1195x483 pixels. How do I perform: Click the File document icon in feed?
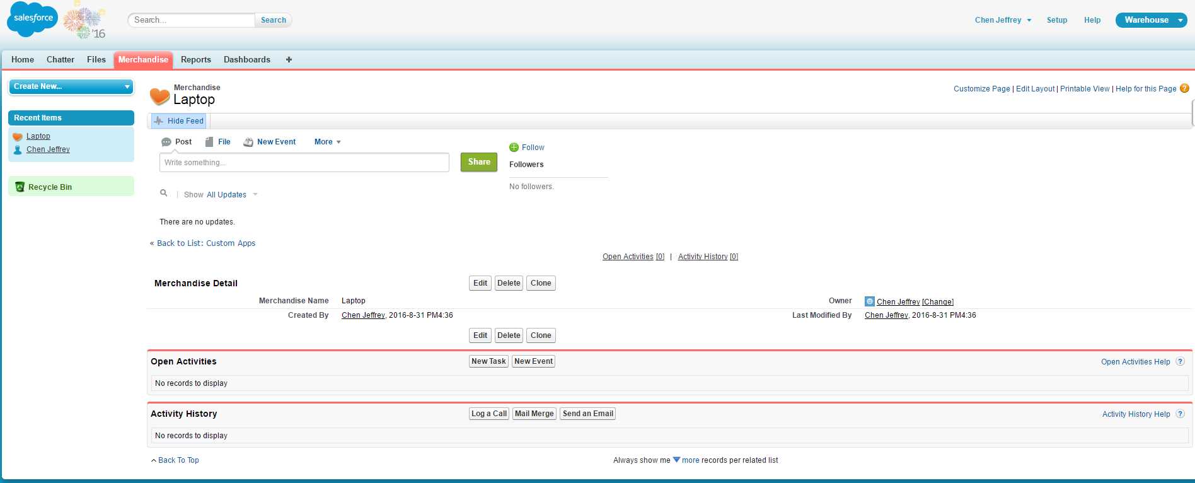(209, 142)
